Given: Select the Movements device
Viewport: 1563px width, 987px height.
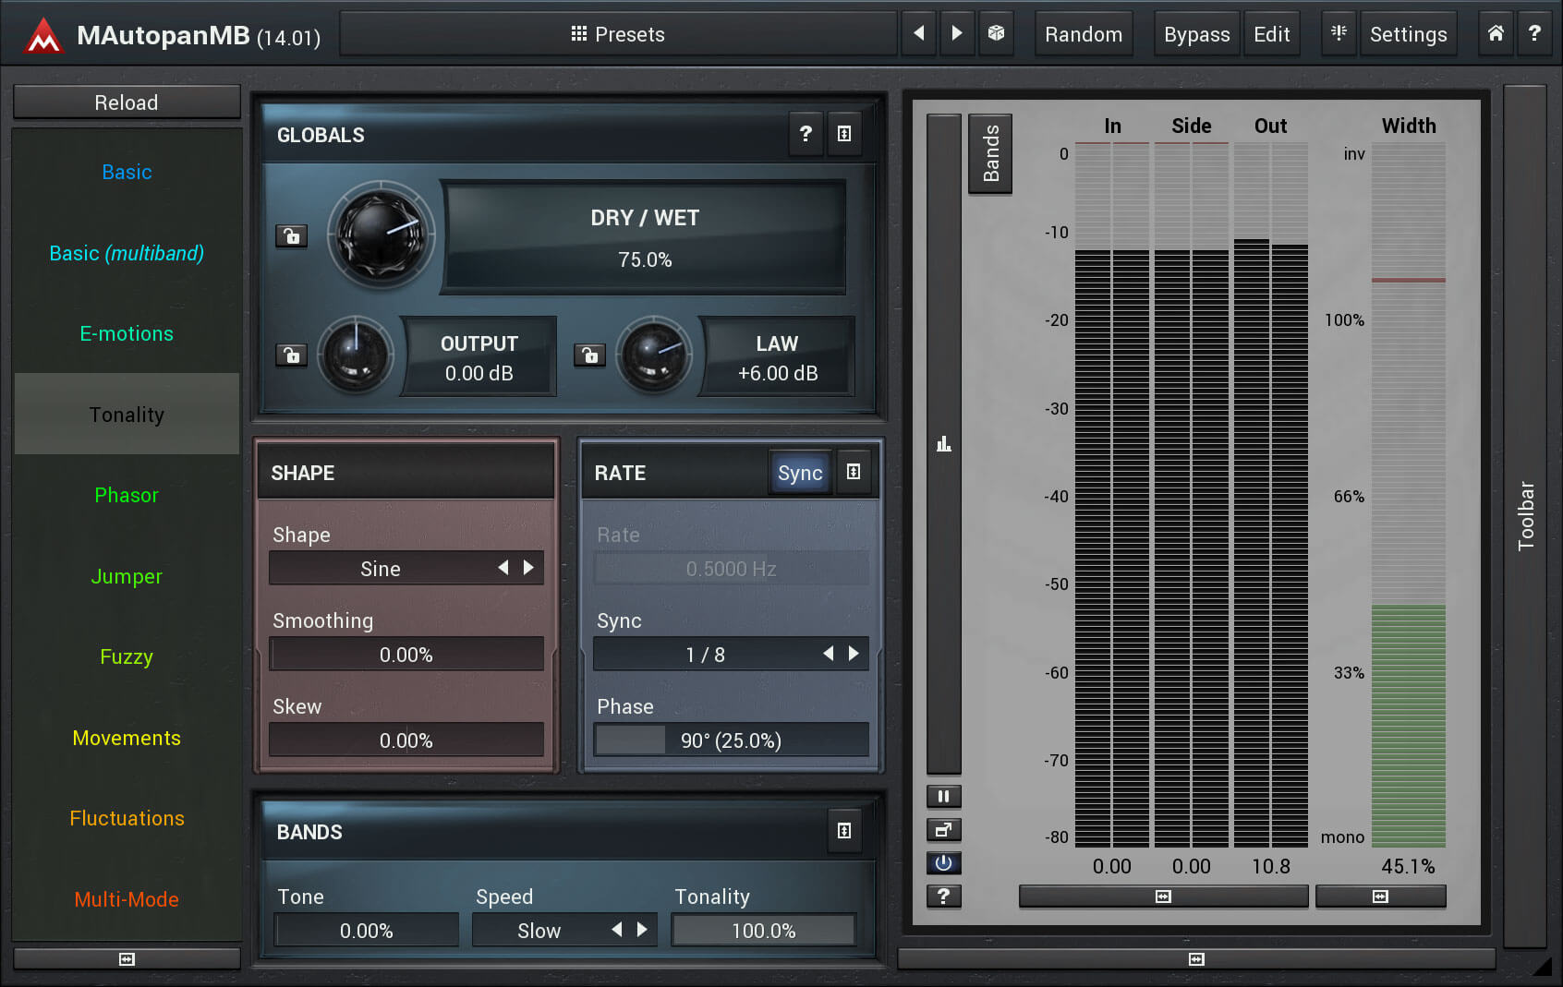Looking at the screenshot, I should [127, 738].
